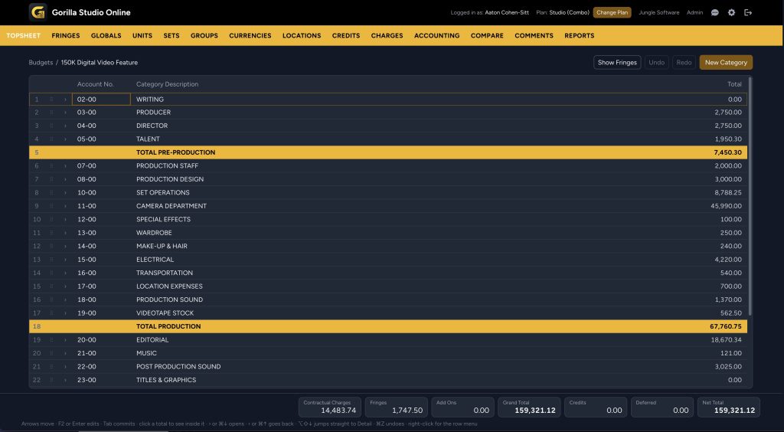Click the CAMERA DEPARTMENT total 45,990.00
Image resolution: width=784 pixels, height=432 pixels.
coord(726,206)
